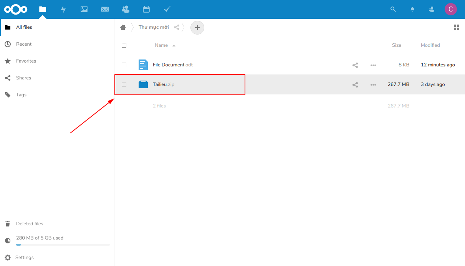Open Shares in sidebar
Image resolution: width=465 pixels, height=266 pixels.
[x=57, y=78]
